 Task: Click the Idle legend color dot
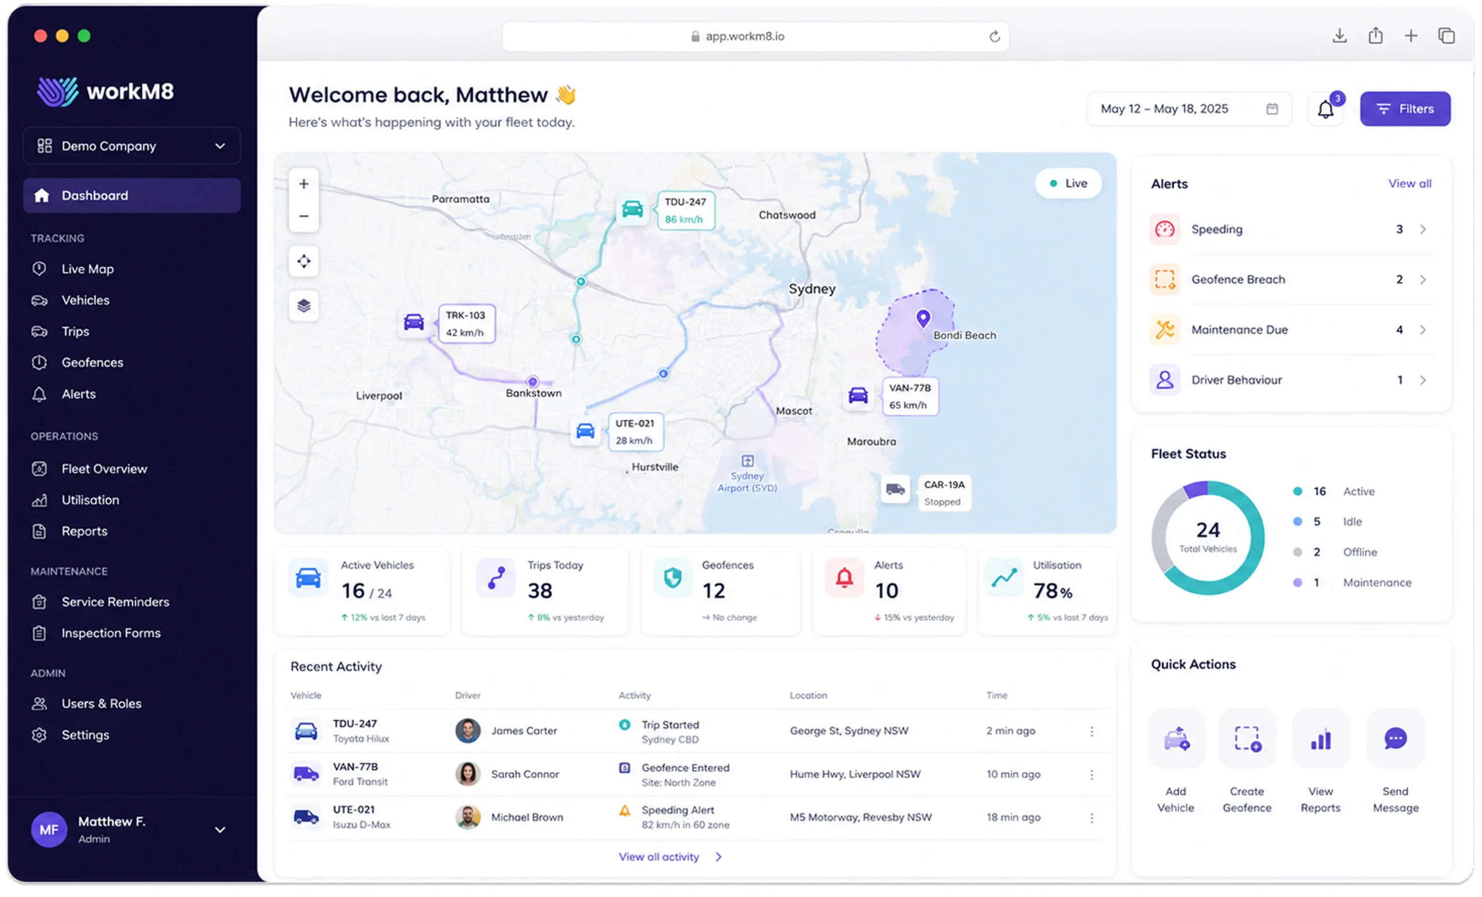(x=1297, y=522)
